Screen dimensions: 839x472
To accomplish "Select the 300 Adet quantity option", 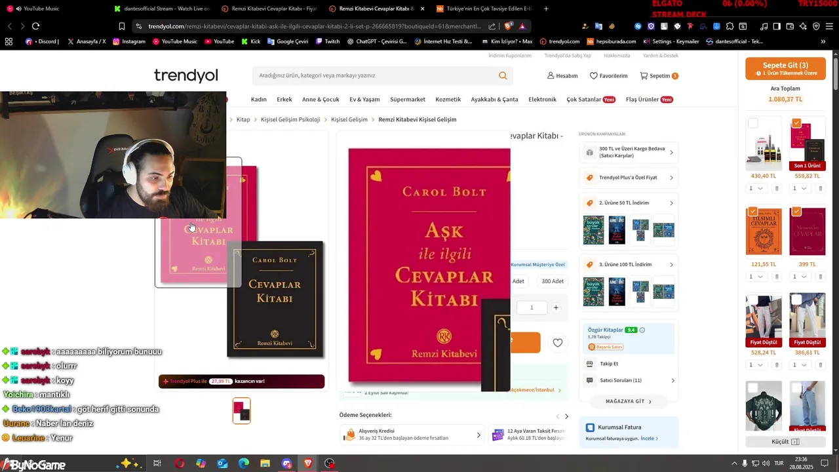I will click(553, 281).
